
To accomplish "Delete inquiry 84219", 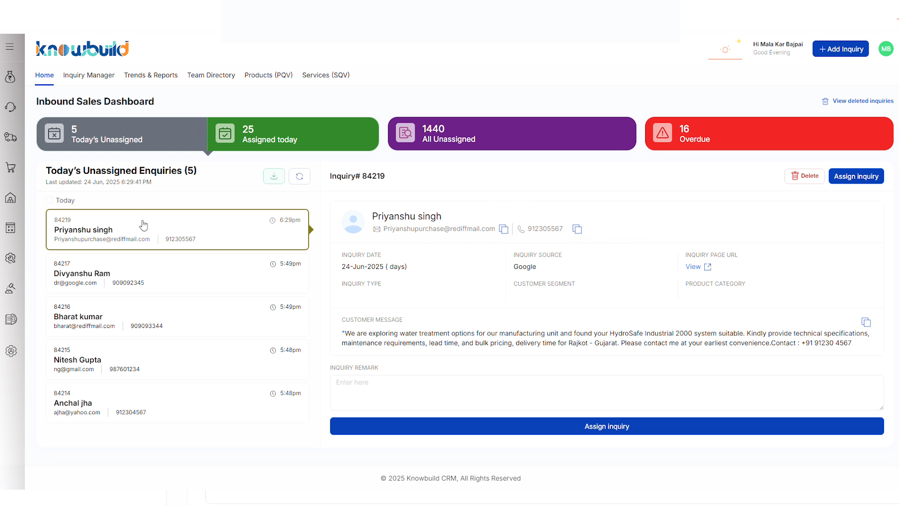I will coord(804,176).
